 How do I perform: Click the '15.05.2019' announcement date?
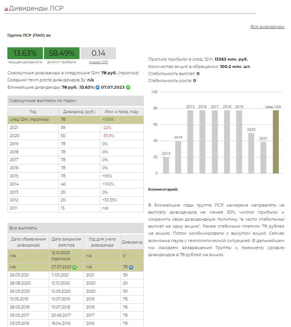point(19,299)
